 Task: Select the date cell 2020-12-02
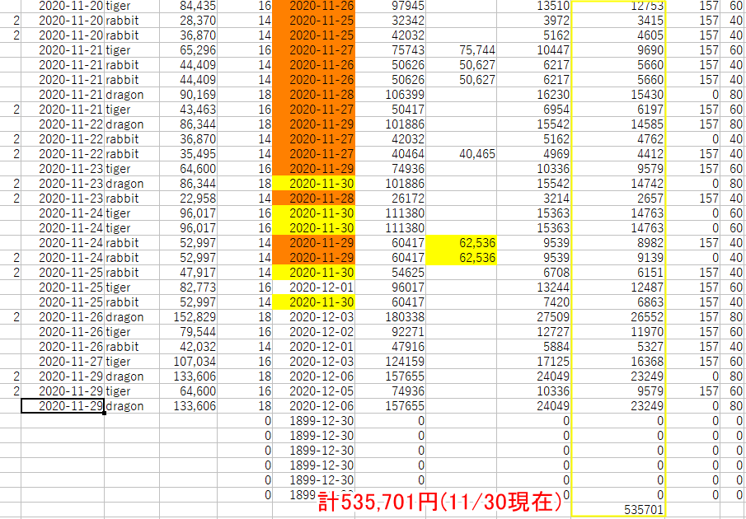click(x=313, y=332)
